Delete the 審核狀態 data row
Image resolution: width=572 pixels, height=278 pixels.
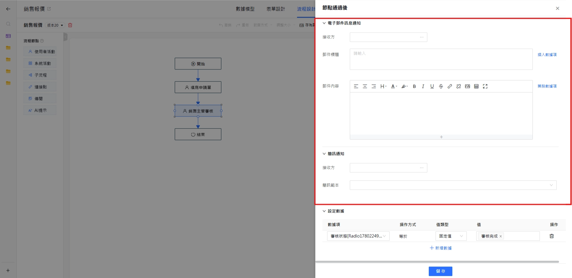[552, 236]
